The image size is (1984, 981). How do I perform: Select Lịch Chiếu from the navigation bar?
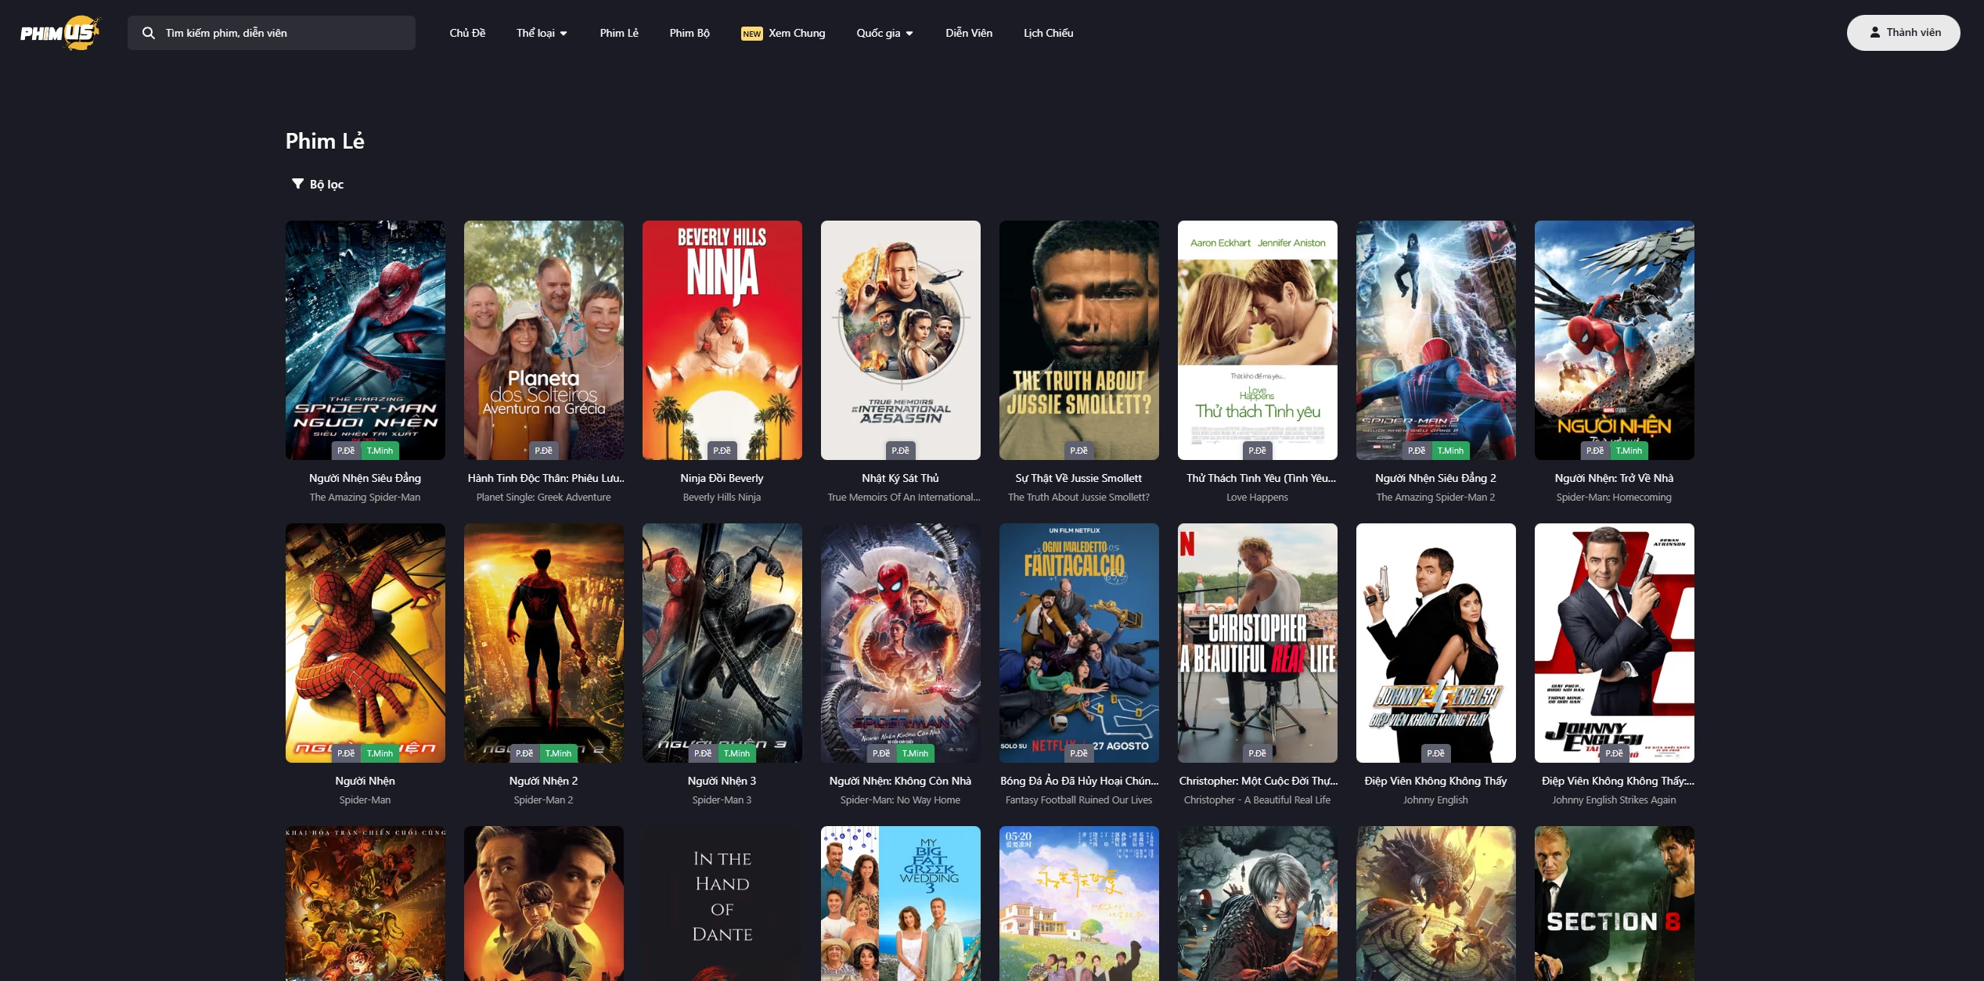coord(1047,33)
